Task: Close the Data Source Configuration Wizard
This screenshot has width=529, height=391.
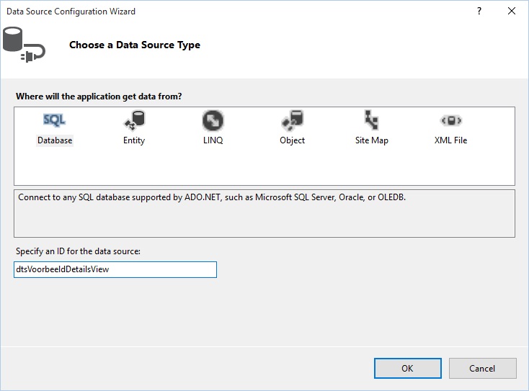Action: 512,11
